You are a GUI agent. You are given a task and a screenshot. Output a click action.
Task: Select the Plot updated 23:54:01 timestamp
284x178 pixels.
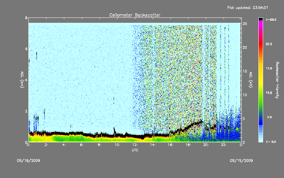(x=247, y=7)
